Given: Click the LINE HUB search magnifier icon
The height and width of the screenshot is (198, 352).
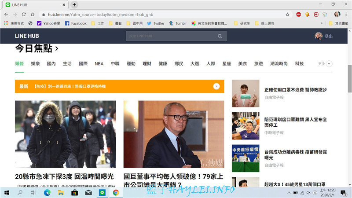Looking at the screenshot, I should [x=220, y=36].
